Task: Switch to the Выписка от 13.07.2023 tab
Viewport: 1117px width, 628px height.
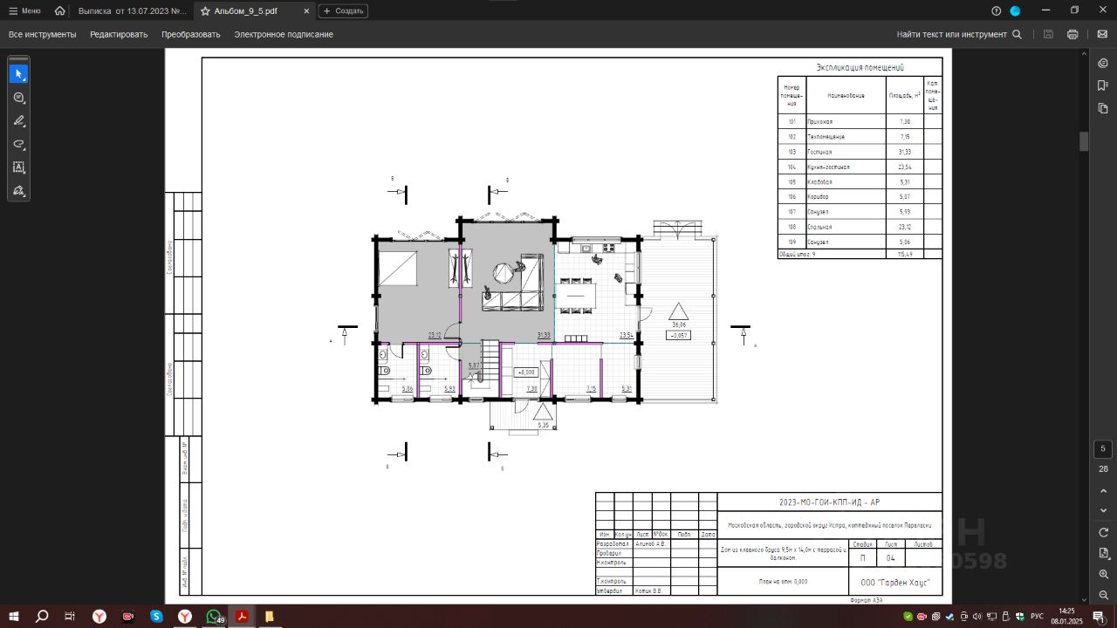Action: point(133,11)
